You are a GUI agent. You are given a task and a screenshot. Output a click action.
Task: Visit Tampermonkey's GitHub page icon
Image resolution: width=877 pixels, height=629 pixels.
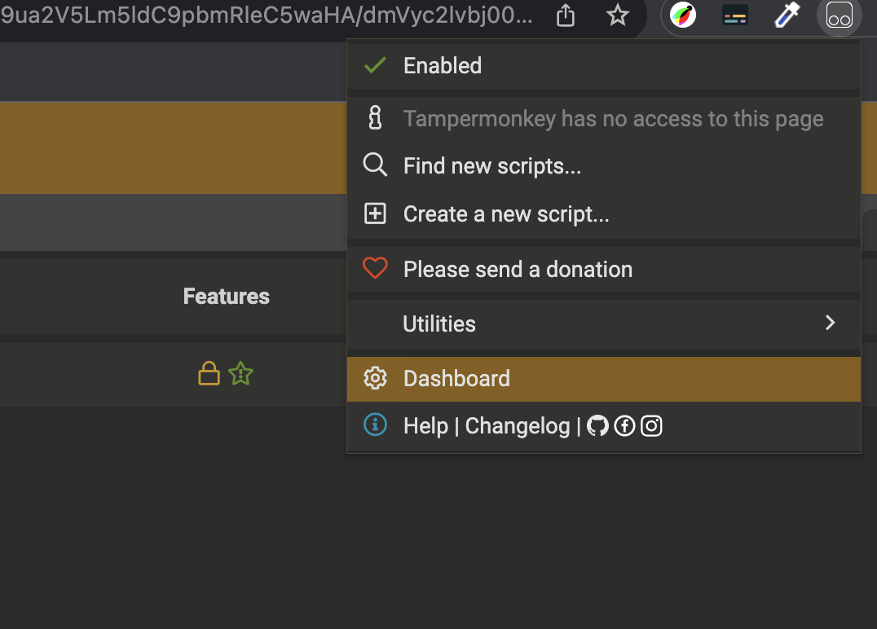(x=597, y=426)
